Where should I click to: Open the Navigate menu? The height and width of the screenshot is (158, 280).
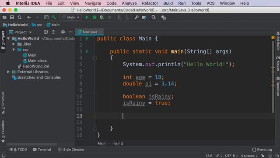coord(93,3)
